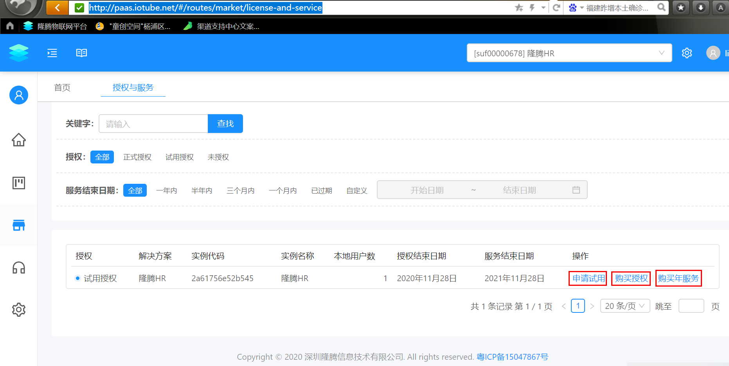Switch to the 授权与服务 tab
Image resolution: width=729 pixels, height=366 pixels.
133,88
